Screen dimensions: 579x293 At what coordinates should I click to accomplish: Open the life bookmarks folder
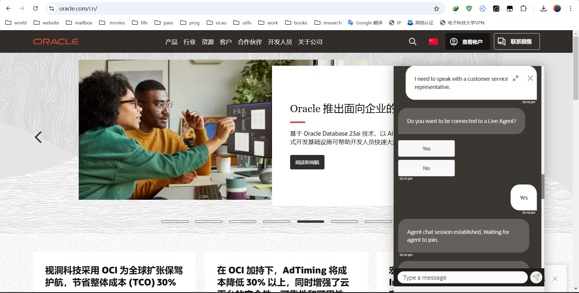point(140,23)
